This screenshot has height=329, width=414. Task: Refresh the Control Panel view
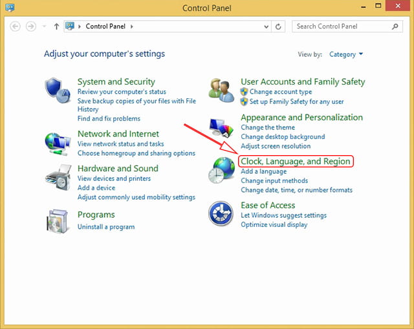[x=278, y=27]
